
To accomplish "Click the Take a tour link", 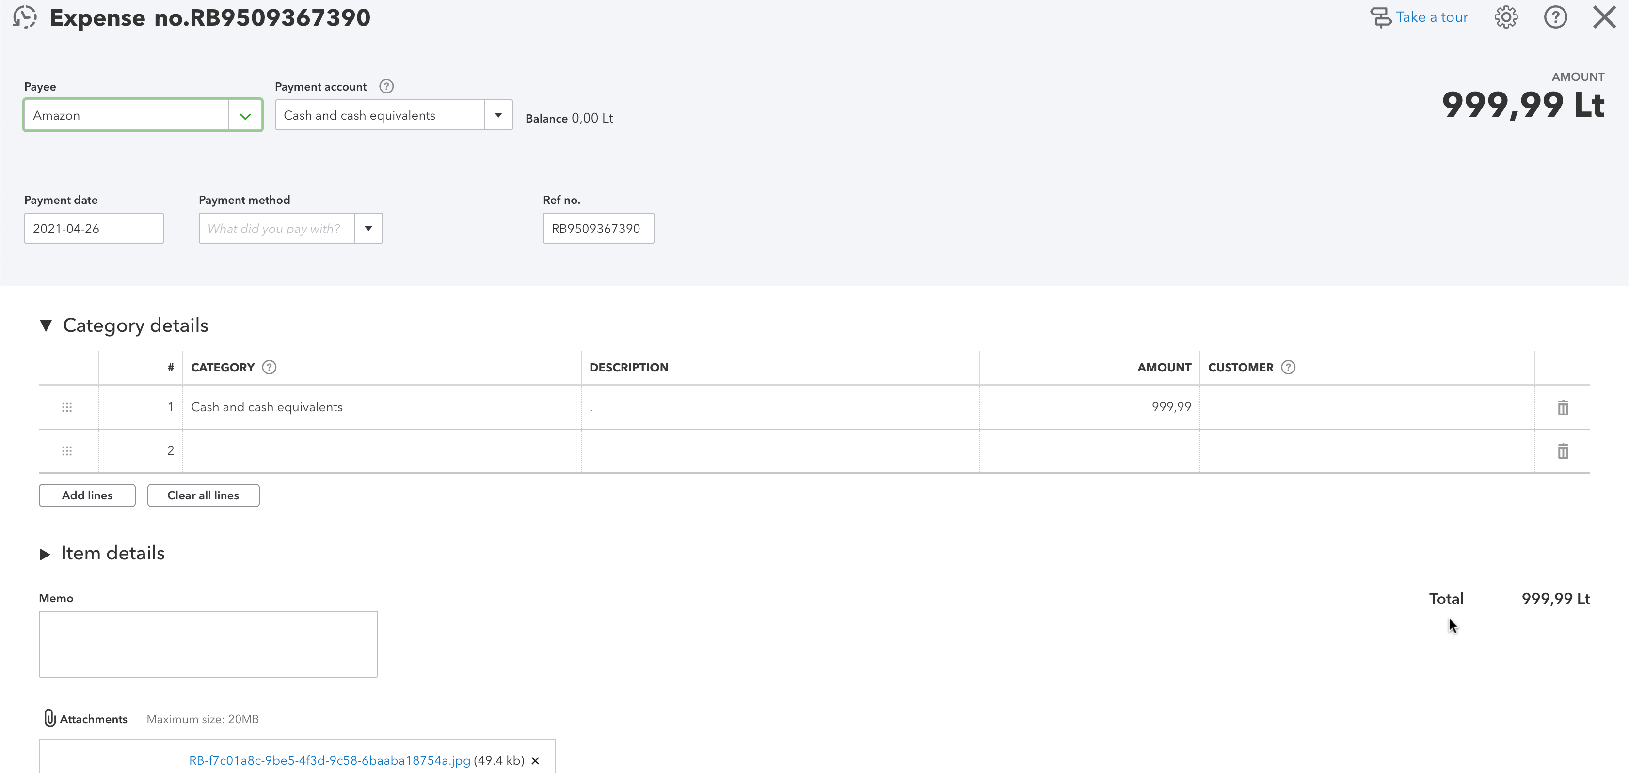I will [x=1431, y=17].
